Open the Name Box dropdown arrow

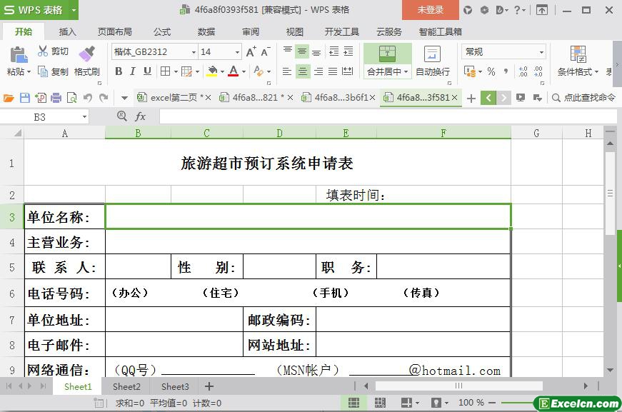tap(84, 117)
